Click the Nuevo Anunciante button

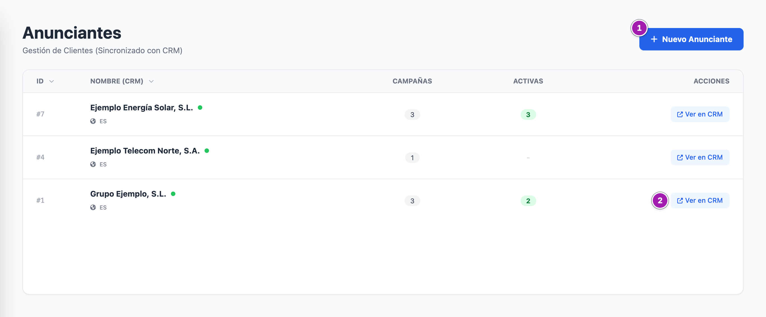coord(691,39)
